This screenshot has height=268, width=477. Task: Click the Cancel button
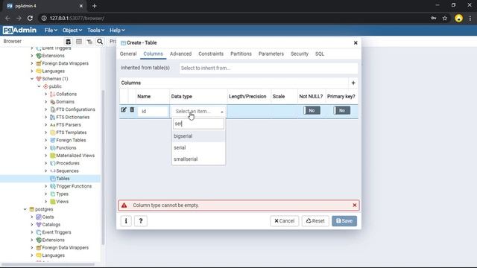tap(285, 221)
